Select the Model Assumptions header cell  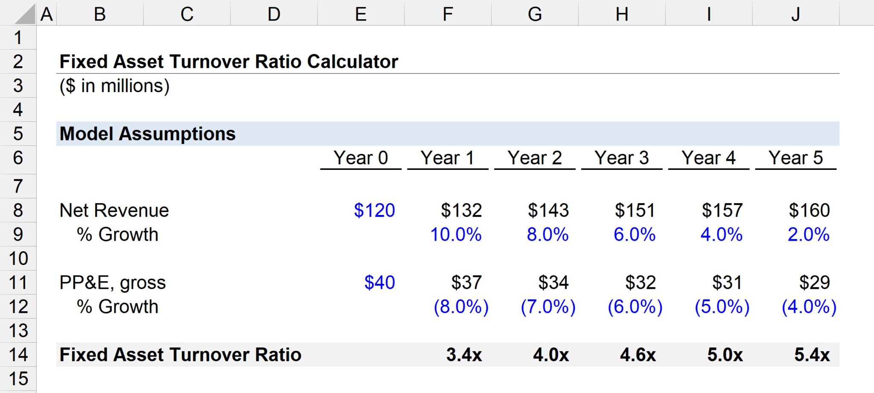[147, 133]
